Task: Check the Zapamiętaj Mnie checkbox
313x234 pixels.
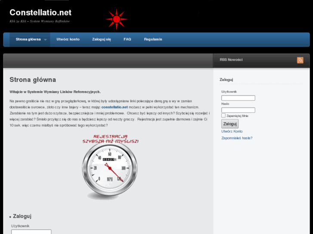Action: [x=223, y=115]
